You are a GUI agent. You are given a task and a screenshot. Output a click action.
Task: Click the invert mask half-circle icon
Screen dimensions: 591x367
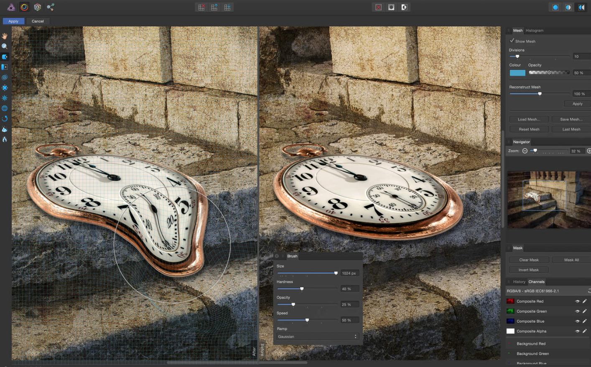[x=404, y=7]
